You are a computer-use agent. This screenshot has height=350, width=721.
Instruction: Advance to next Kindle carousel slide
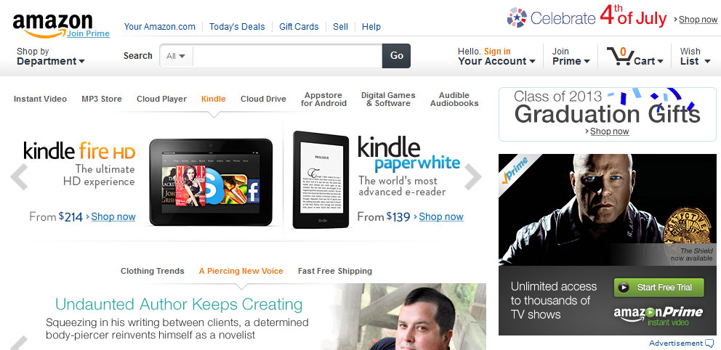point(472,177)
